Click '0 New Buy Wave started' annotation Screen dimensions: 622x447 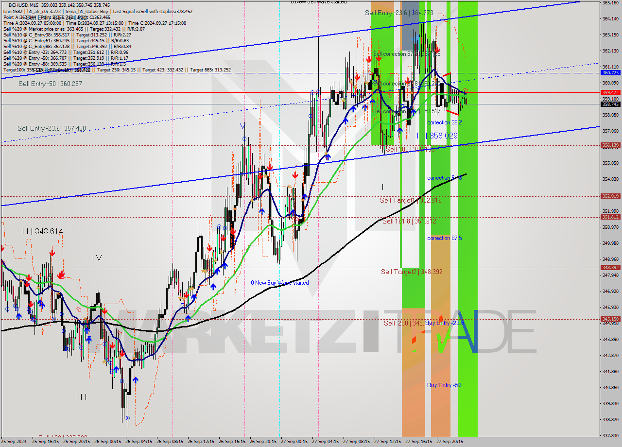(x=279, y=283)
